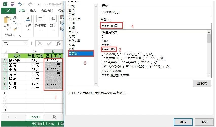Expand the Paste options arrow
The height and width of the screenshot is (127, 216).
(7, 29)
